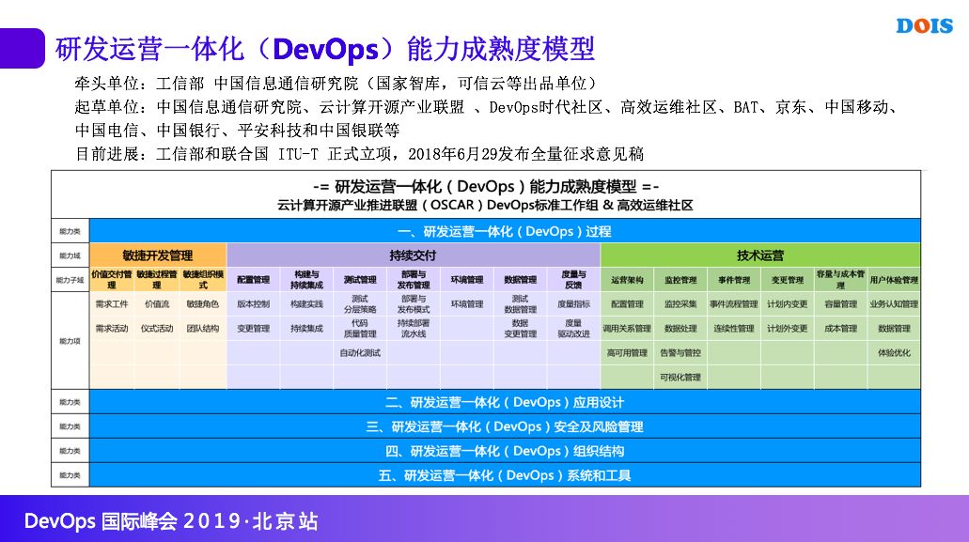Click the 技术运营 domain header

click(x=760, y=256)
